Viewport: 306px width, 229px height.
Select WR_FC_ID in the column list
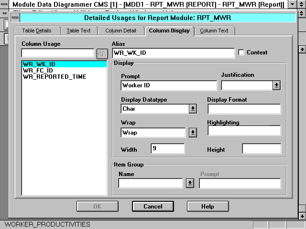point(38,70)
